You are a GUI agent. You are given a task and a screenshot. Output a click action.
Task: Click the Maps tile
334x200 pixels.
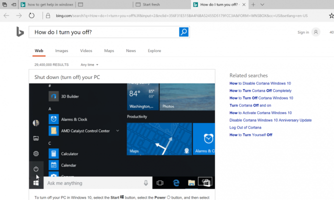click(x=159, y=139)
